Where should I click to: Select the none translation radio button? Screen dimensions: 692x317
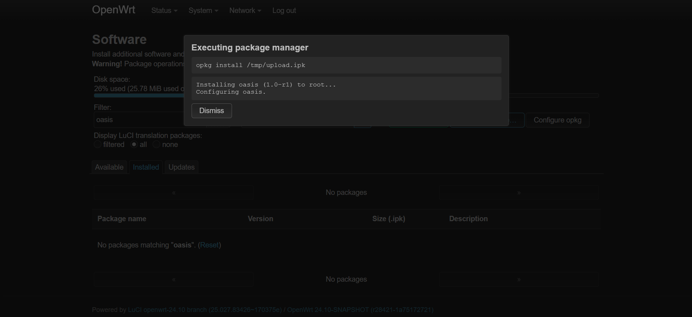pos(156,144)
